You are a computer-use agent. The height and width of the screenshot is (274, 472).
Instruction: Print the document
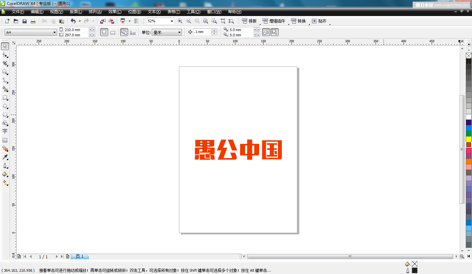[33, 21]
